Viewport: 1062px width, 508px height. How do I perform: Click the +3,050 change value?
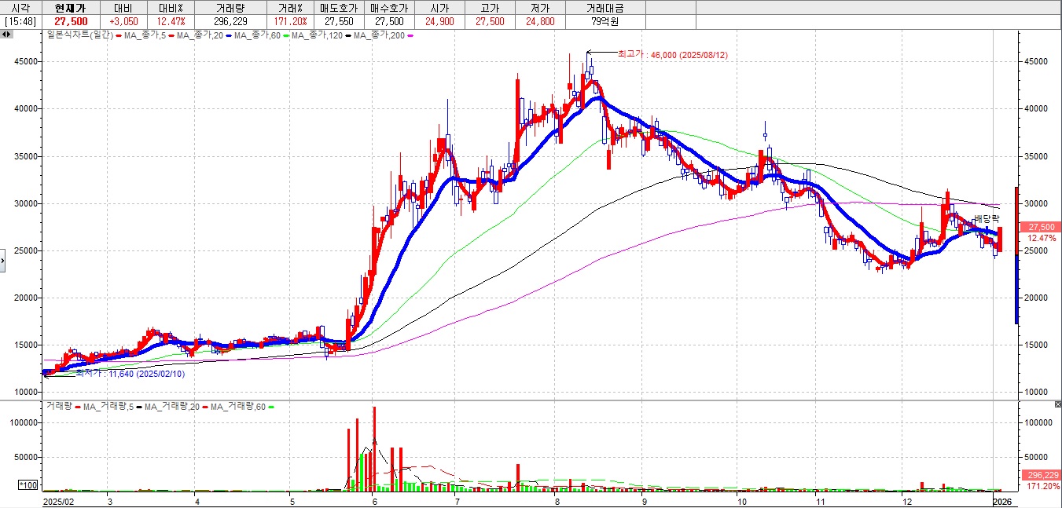click(x=125, y=21)
